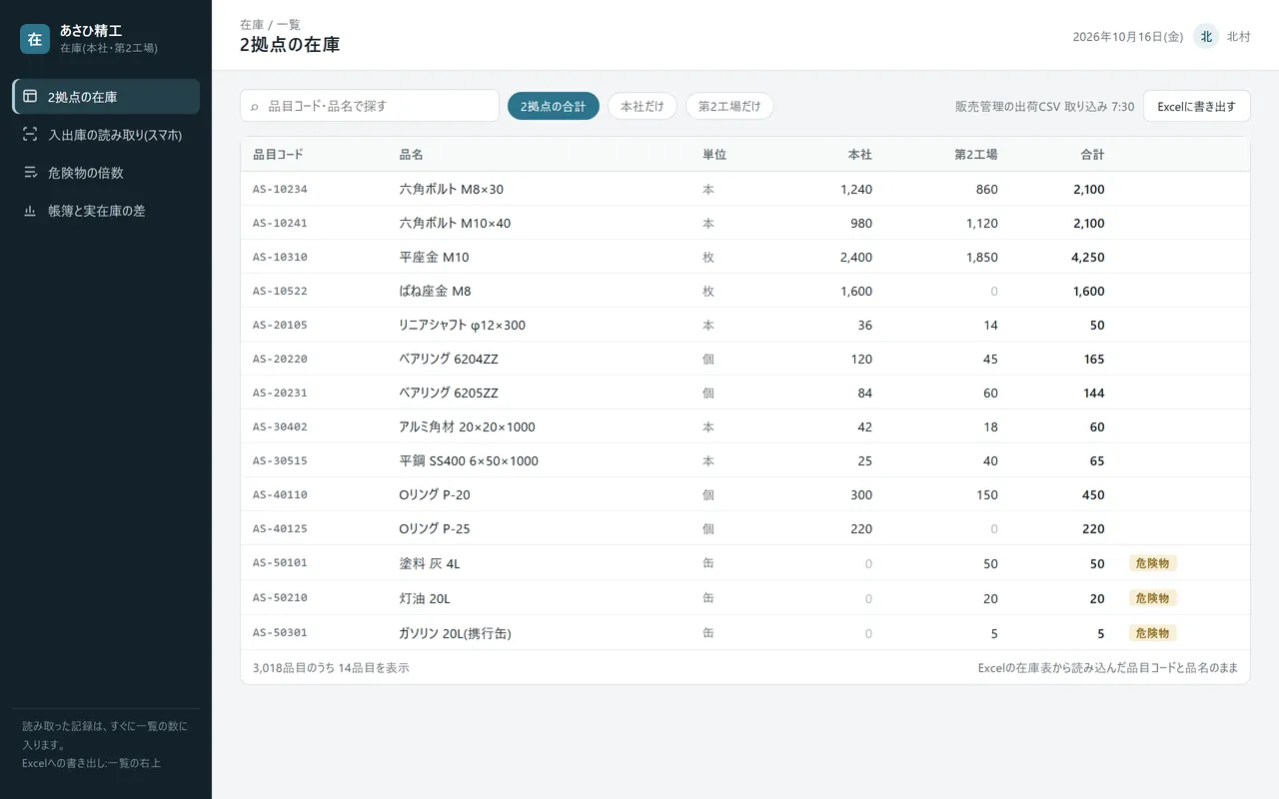The width and height of the screenshot is (1279, 799).
Task: Click the user name 北村
Action: (x=1239, y=37)
